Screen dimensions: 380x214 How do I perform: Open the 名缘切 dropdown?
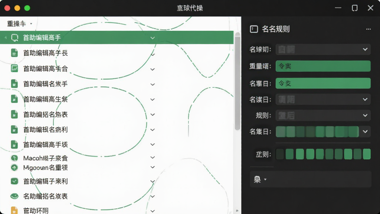323,49
